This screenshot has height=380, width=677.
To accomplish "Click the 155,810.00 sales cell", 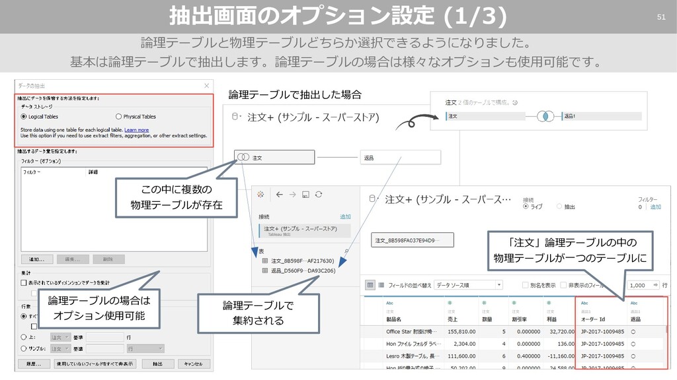I will (461, 331).
